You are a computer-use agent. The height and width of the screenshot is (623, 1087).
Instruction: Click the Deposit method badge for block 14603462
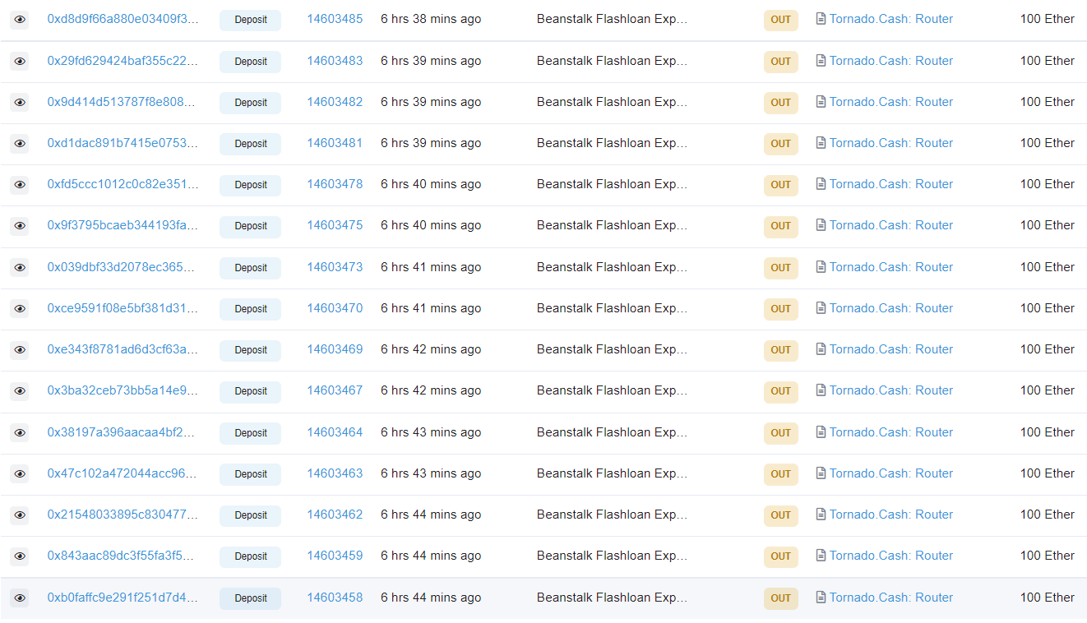(250, 515)
